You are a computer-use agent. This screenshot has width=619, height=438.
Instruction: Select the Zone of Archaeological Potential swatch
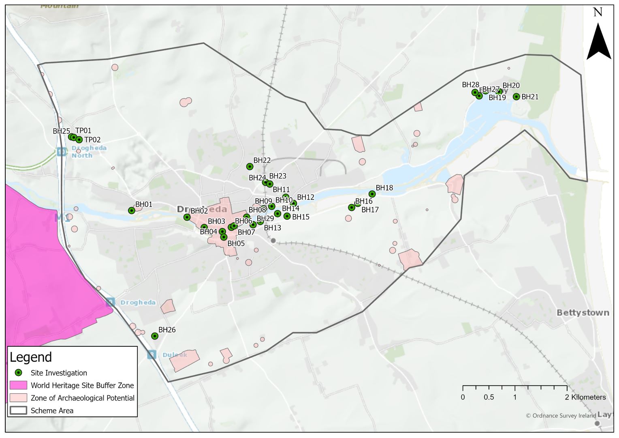tap(18, 398)
